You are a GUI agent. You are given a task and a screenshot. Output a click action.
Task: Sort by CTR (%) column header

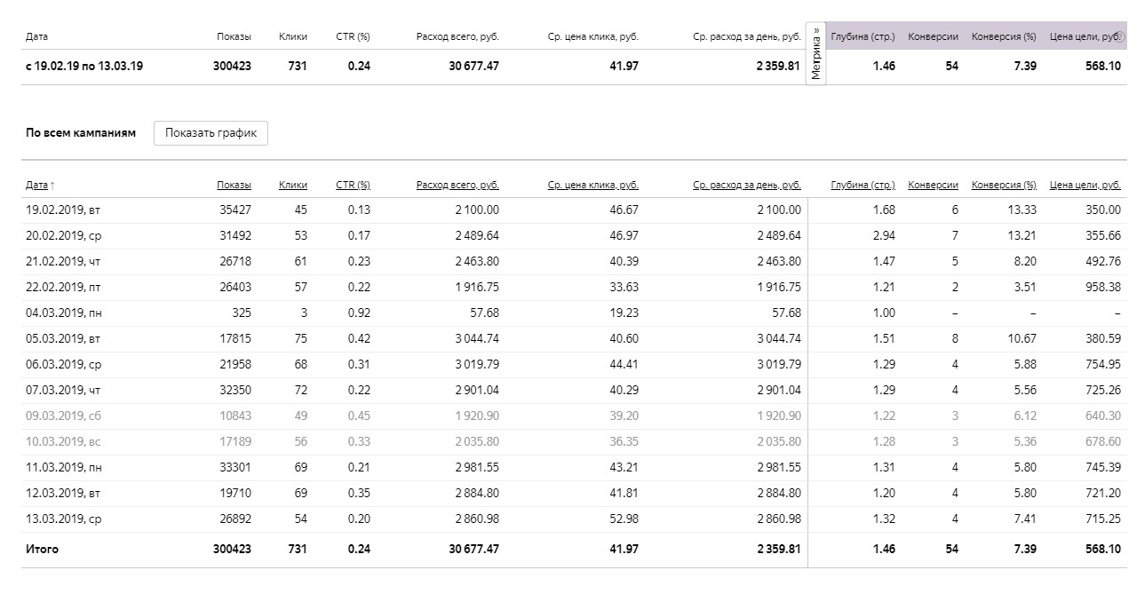(x=353, y=186)
